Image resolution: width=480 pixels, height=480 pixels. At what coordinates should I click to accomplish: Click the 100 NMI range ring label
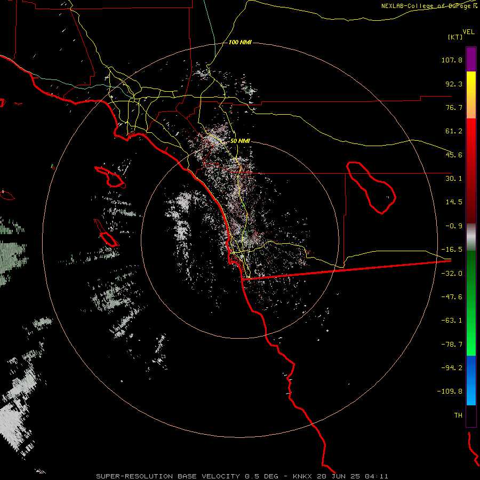tap(240, 42)
